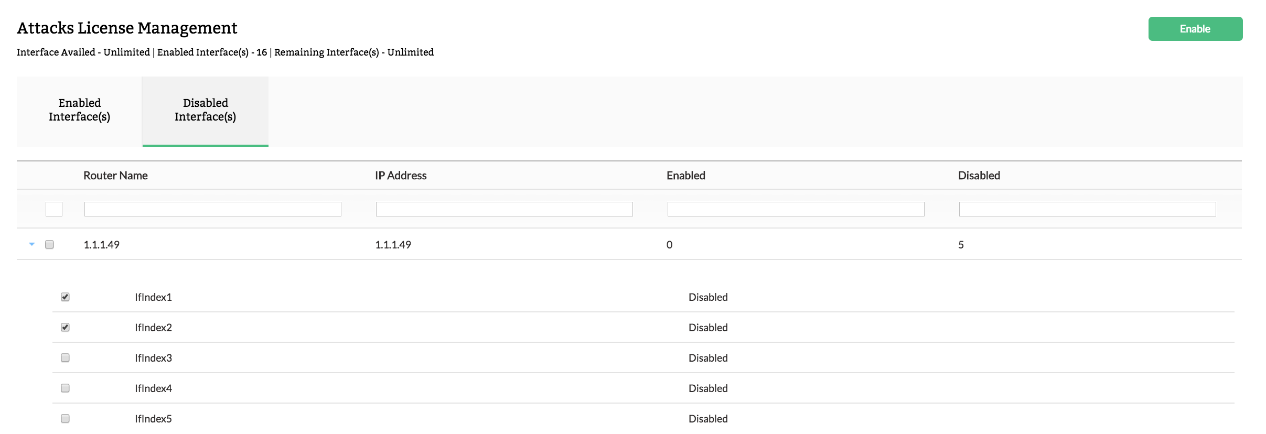
Task: Click the IP Address column header
Action: 401,176
